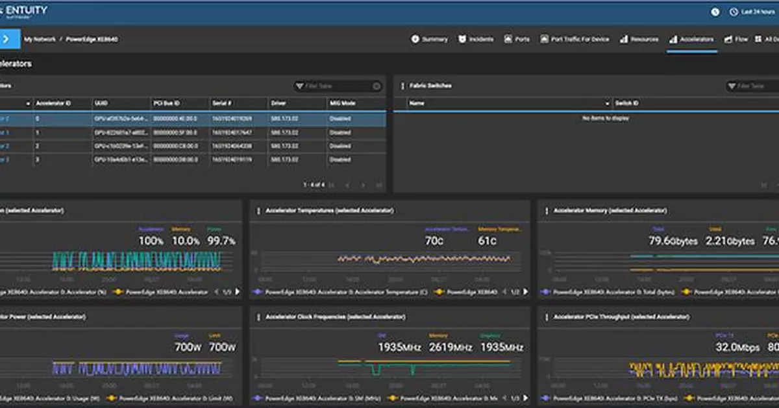The width and height of the screenshot is (779, 408).
Task: Sort by the UUID column header
Action: pyautogui.click(x=121, y=103)
